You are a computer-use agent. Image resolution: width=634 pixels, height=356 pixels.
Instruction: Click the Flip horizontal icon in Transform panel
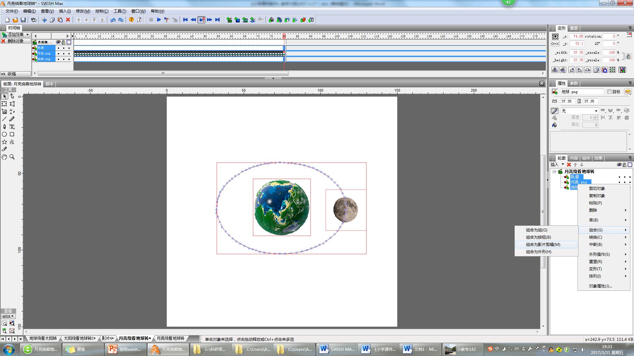pos(555,70)
